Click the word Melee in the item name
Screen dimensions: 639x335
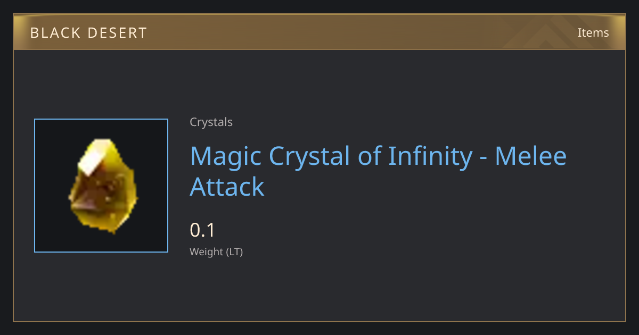click(531, 156)
